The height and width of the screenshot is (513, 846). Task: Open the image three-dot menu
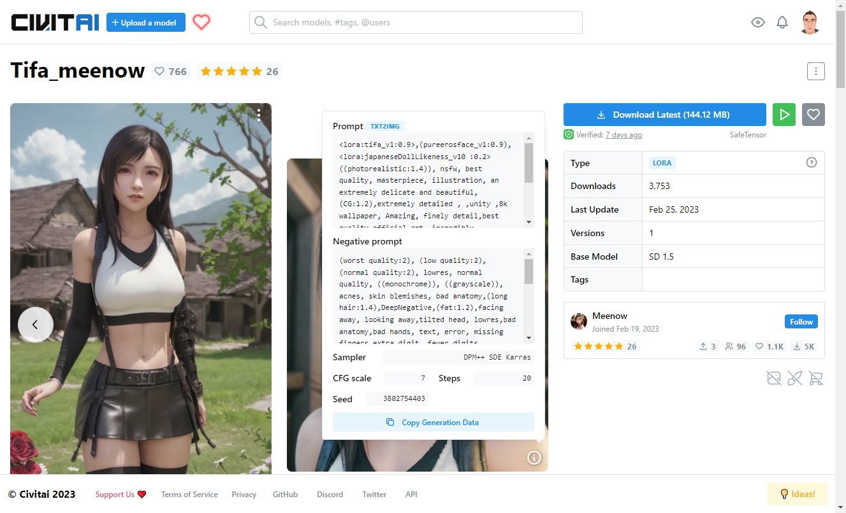click(x=259, y=115)
